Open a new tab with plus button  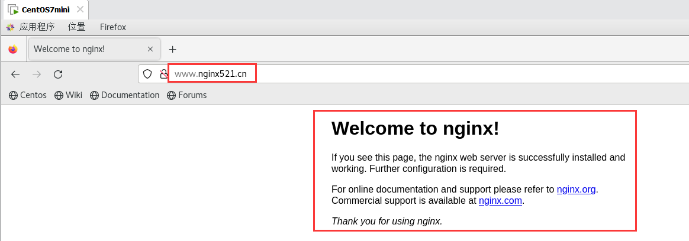[x=173, y=49]
